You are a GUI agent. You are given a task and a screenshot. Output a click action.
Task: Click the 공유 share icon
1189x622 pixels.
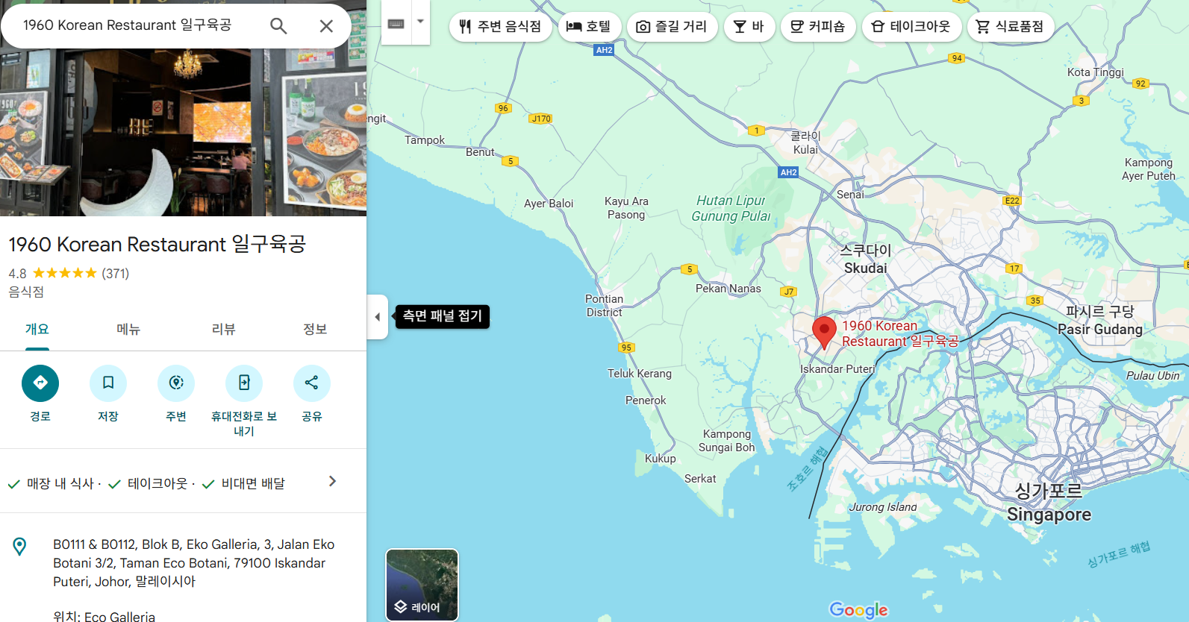pyautogui.click(x=312, y=383)
